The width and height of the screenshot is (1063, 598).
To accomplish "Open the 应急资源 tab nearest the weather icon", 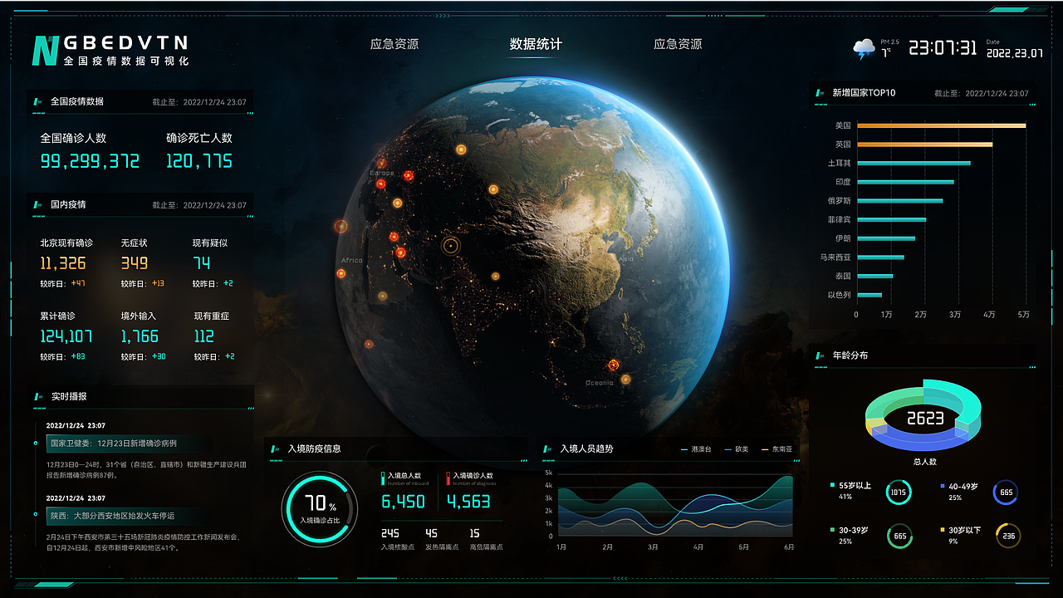I will (x=678, y=44).
